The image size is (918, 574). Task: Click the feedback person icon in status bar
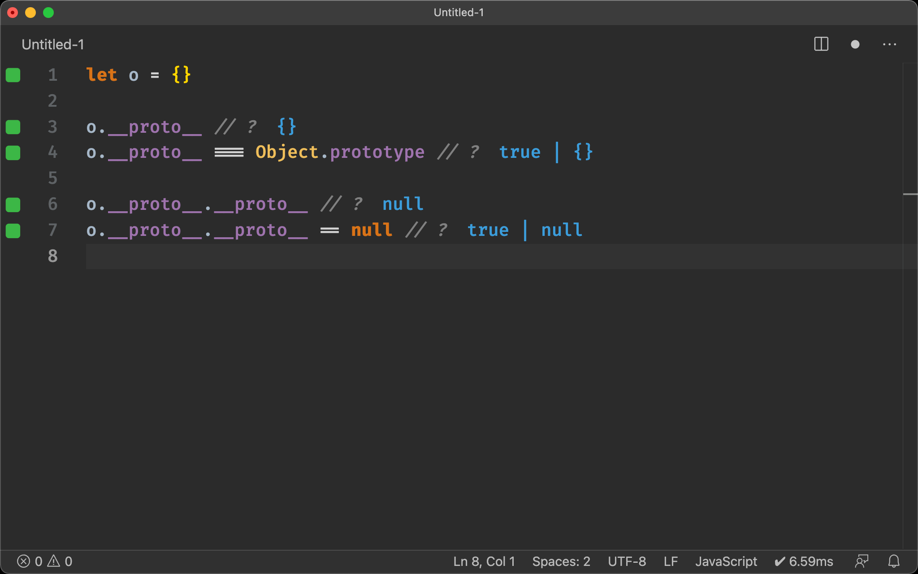pyautogui.click(x=862, y=561)
